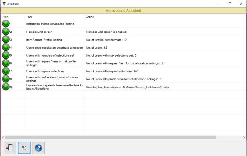247x156 pixels.
Task: Click the scrollbar left arrow
Action: (x=3, y=137)
